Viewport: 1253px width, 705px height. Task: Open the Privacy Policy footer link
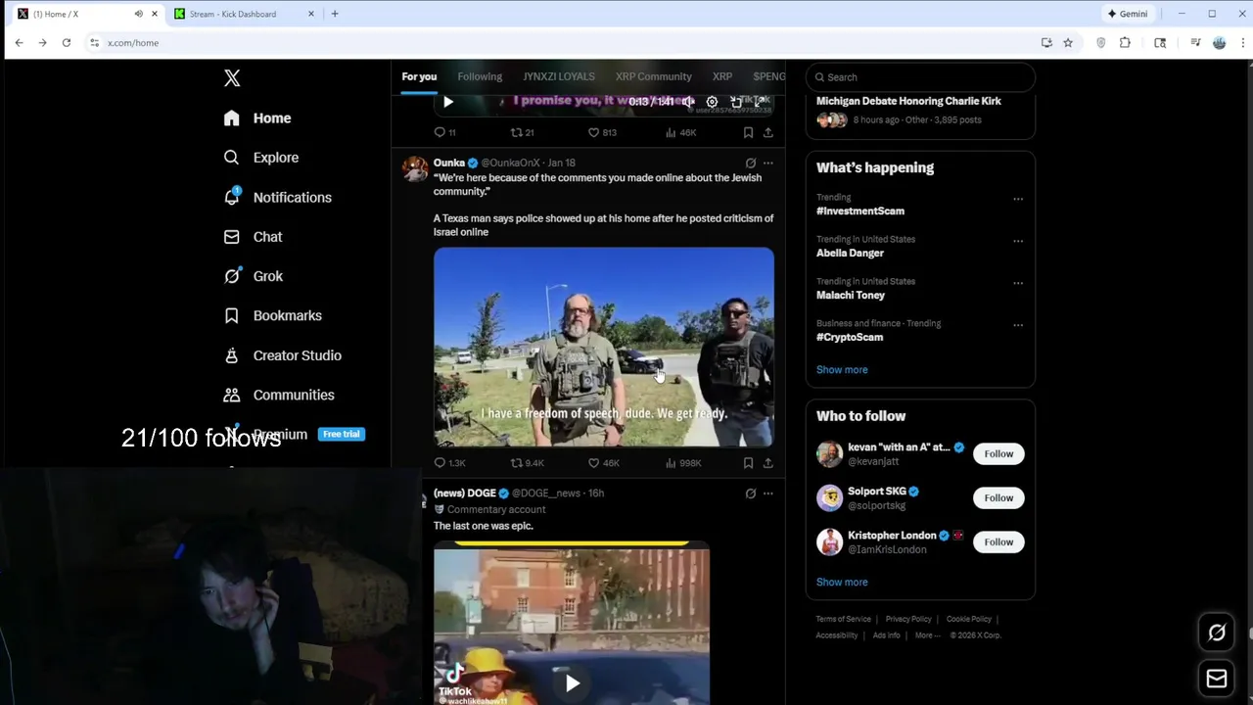click(x=908, y=620)
